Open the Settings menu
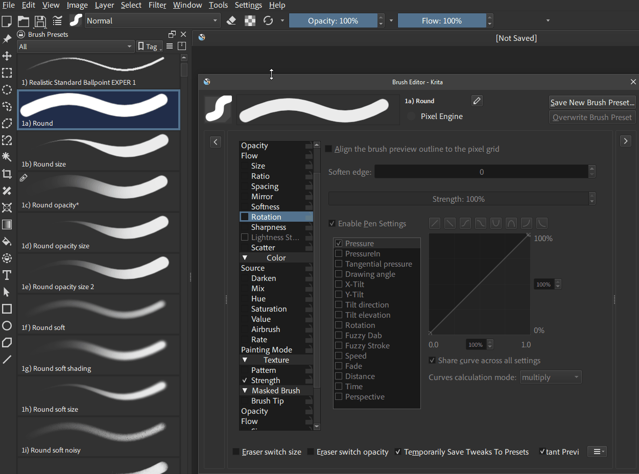The image size is (639, 474). tap(248, 5)
